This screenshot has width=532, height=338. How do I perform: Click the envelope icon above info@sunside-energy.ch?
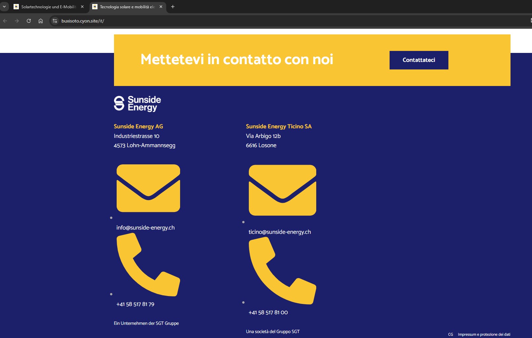coord(148,188)
